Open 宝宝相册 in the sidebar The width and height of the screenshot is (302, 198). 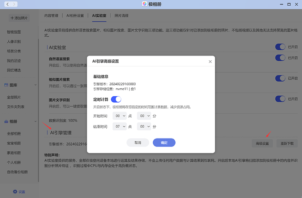pos(14,143)
